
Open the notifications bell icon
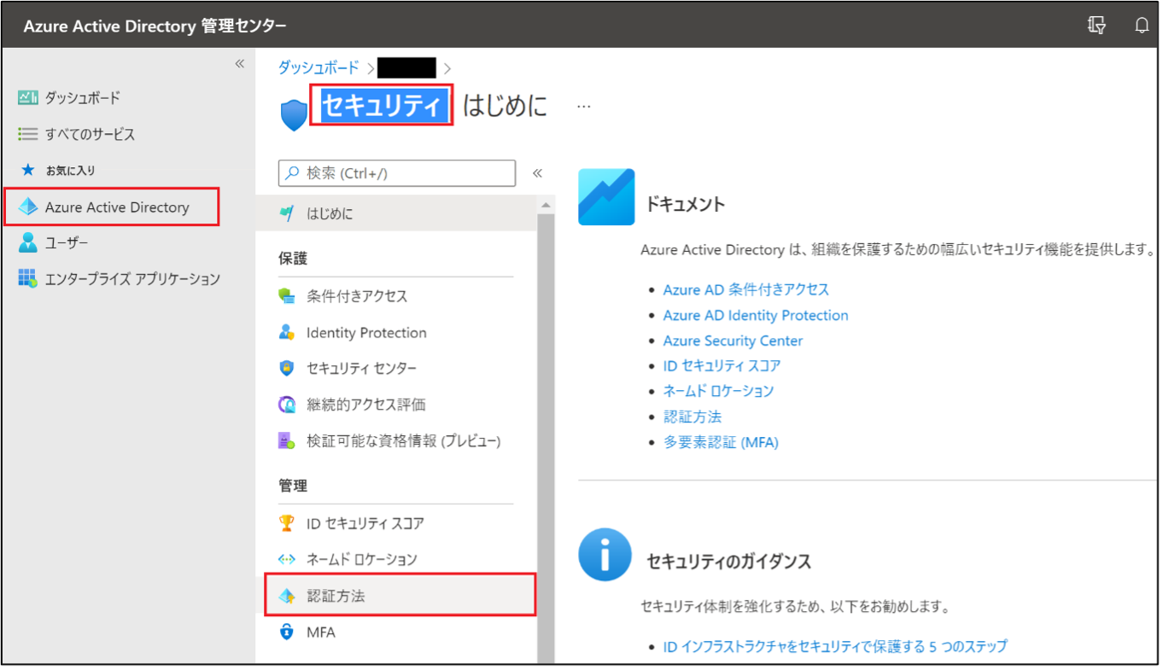[1142, 25]
